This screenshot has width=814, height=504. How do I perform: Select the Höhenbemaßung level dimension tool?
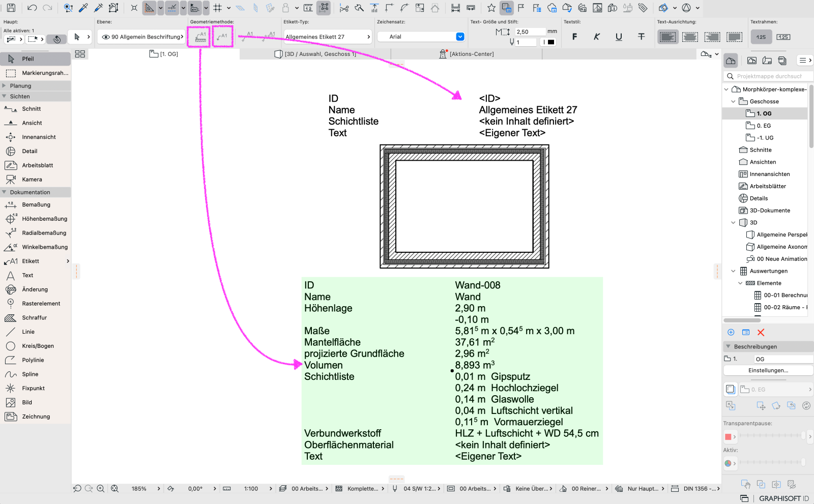click(x=36, y=219)
